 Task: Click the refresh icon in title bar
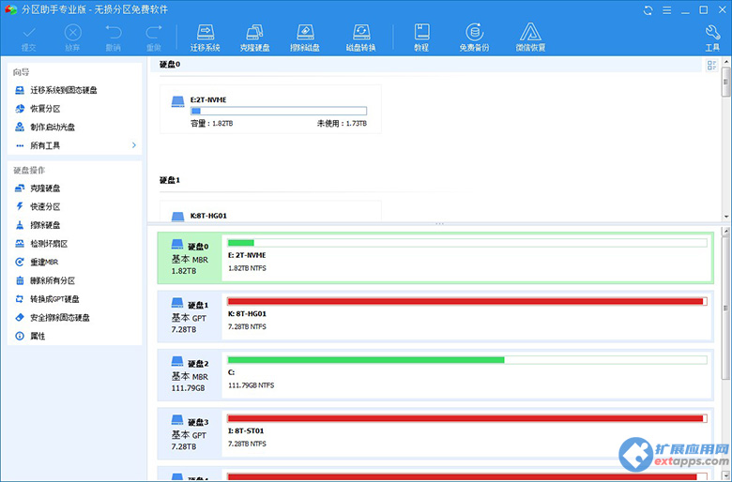click(x=648, y=10)
